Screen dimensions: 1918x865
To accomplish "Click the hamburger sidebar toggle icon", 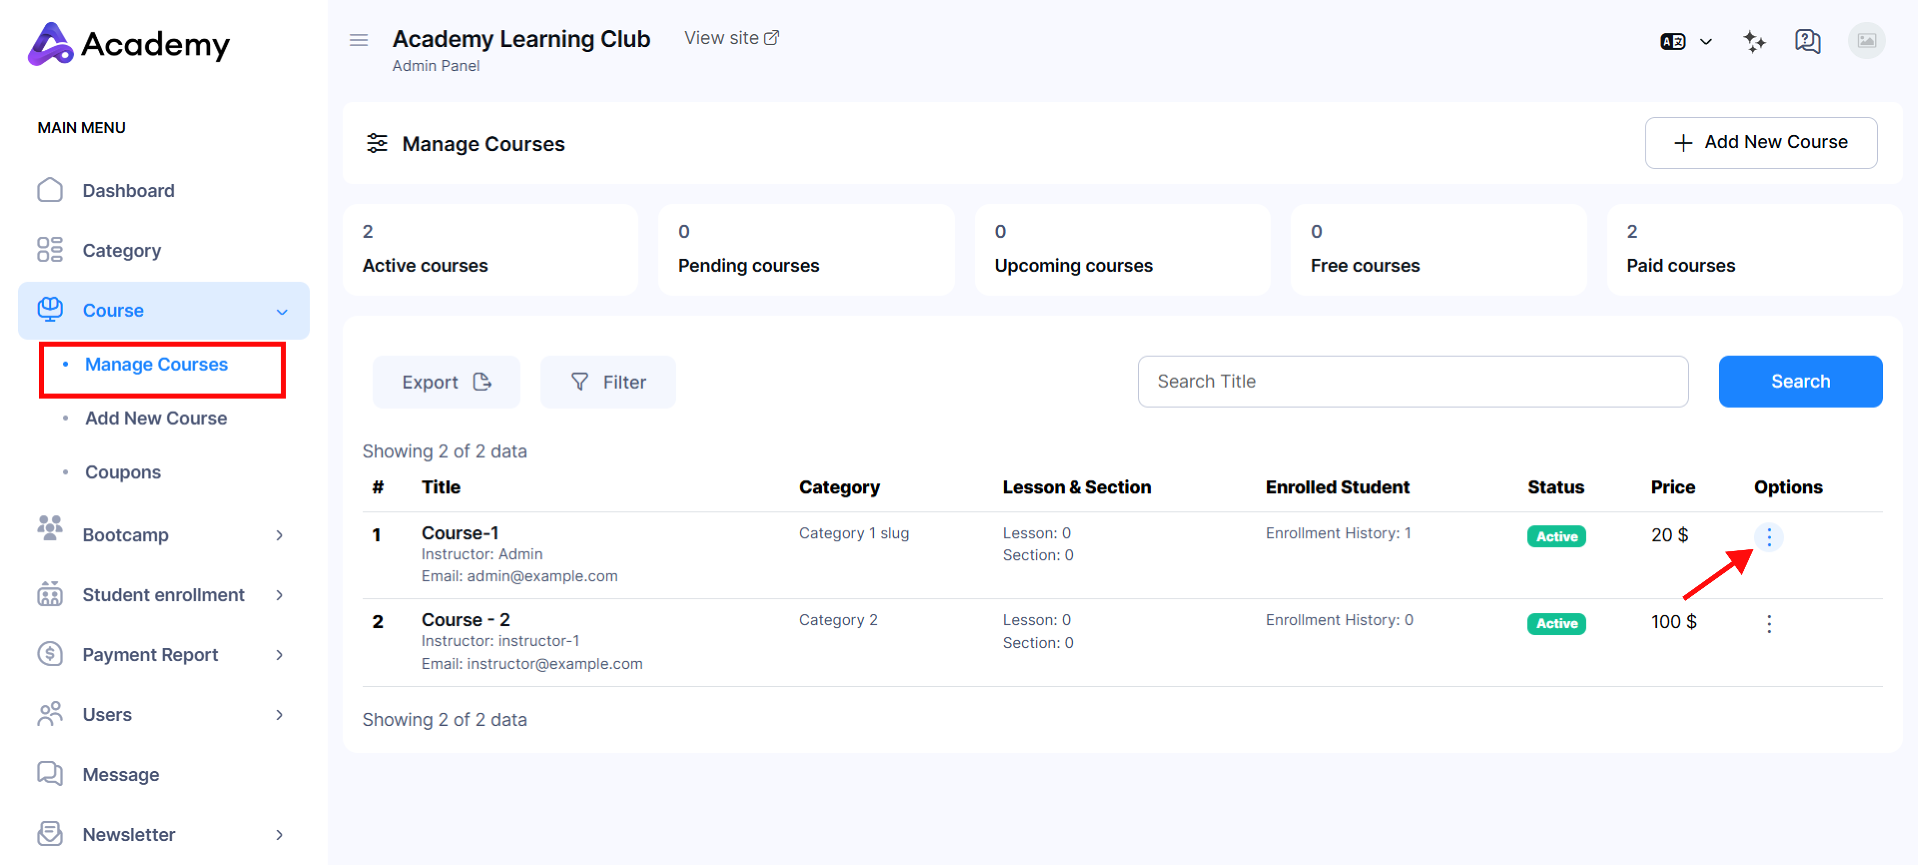I will tap(358, 40).
